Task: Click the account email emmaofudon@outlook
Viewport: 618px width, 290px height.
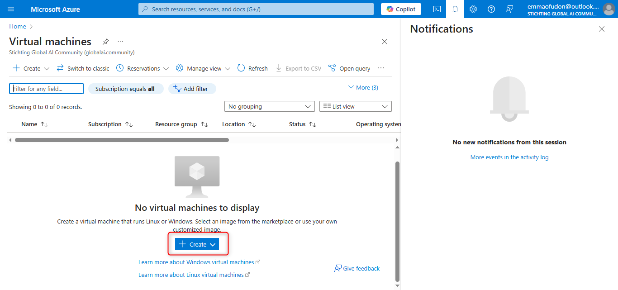Action: coord(563,7)
